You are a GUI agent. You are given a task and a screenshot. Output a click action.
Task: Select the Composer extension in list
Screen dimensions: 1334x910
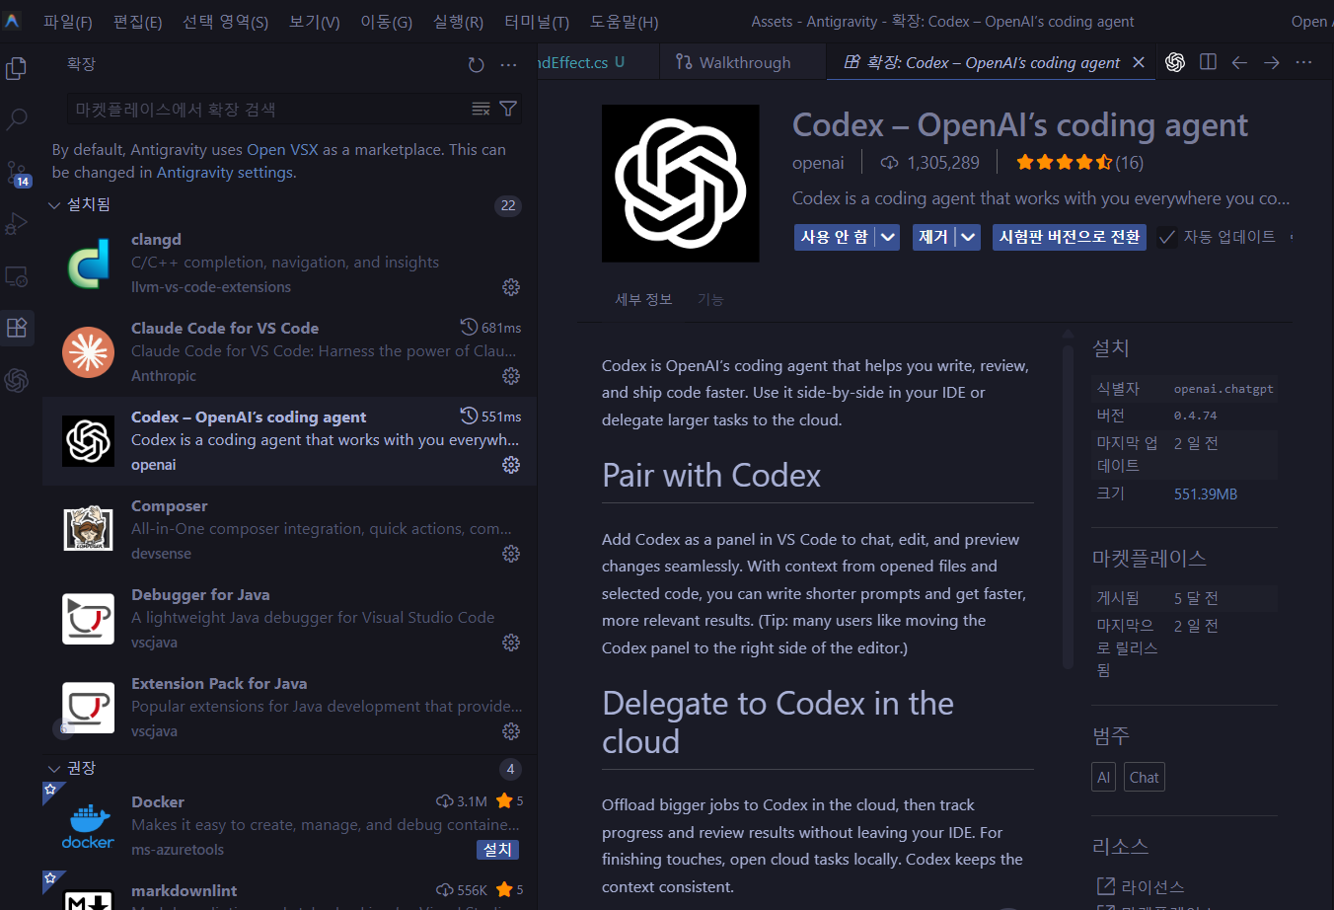pos(290,530)
